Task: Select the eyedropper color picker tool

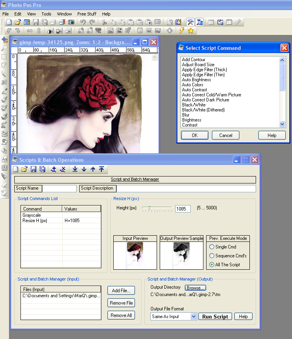Action: 4,91
